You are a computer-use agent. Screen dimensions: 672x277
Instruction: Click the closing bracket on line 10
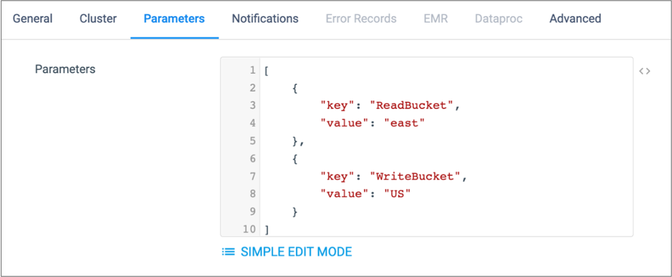267,230
